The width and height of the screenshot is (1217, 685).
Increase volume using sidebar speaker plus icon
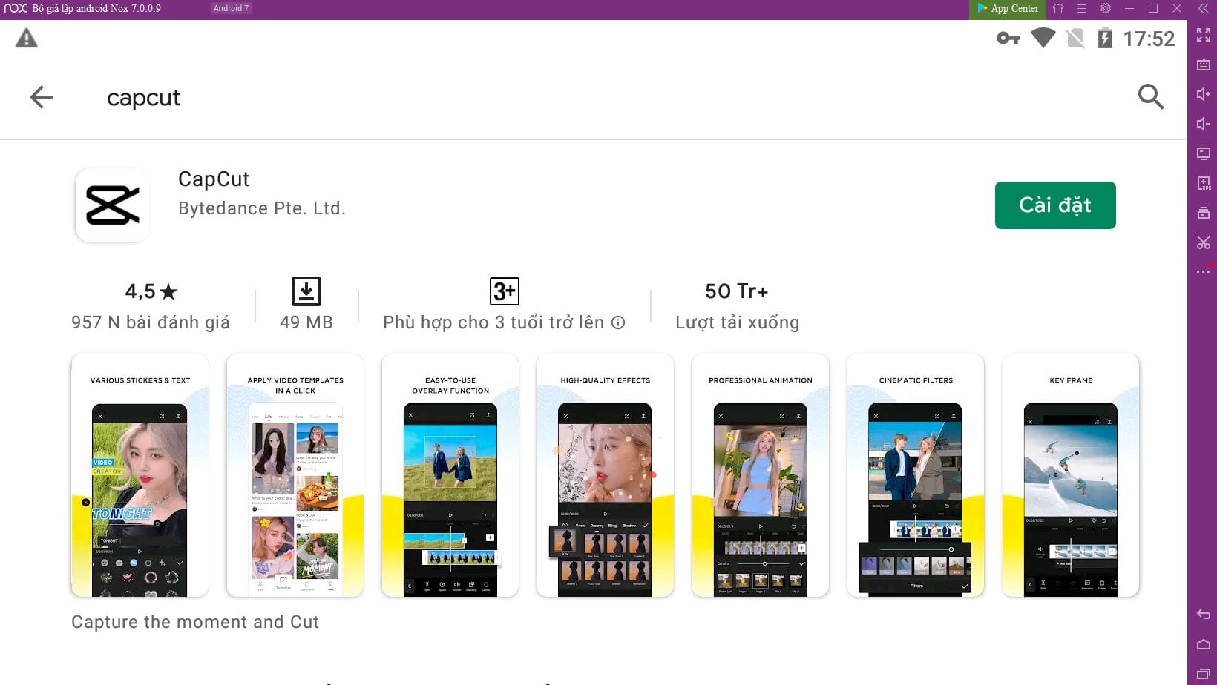[x=1203, y=94]
